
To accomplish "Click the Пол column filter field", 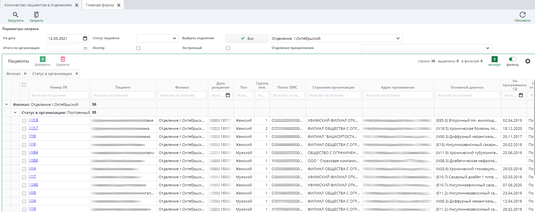I will (x=244, y=95).
